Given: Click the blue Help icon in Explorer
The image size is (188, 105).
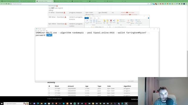Looking at the screenshot, I should [x=149, y=18].
